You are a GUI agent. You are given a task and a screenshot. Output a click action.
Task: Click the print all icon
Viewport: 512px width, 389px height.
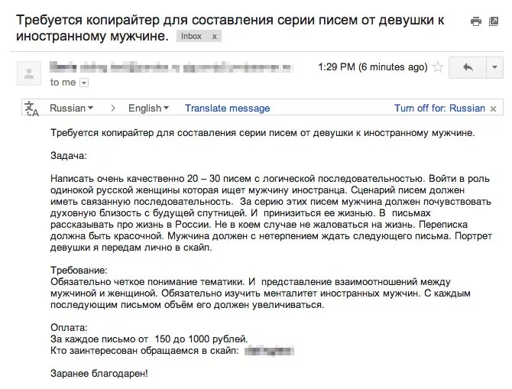point(476,22)
